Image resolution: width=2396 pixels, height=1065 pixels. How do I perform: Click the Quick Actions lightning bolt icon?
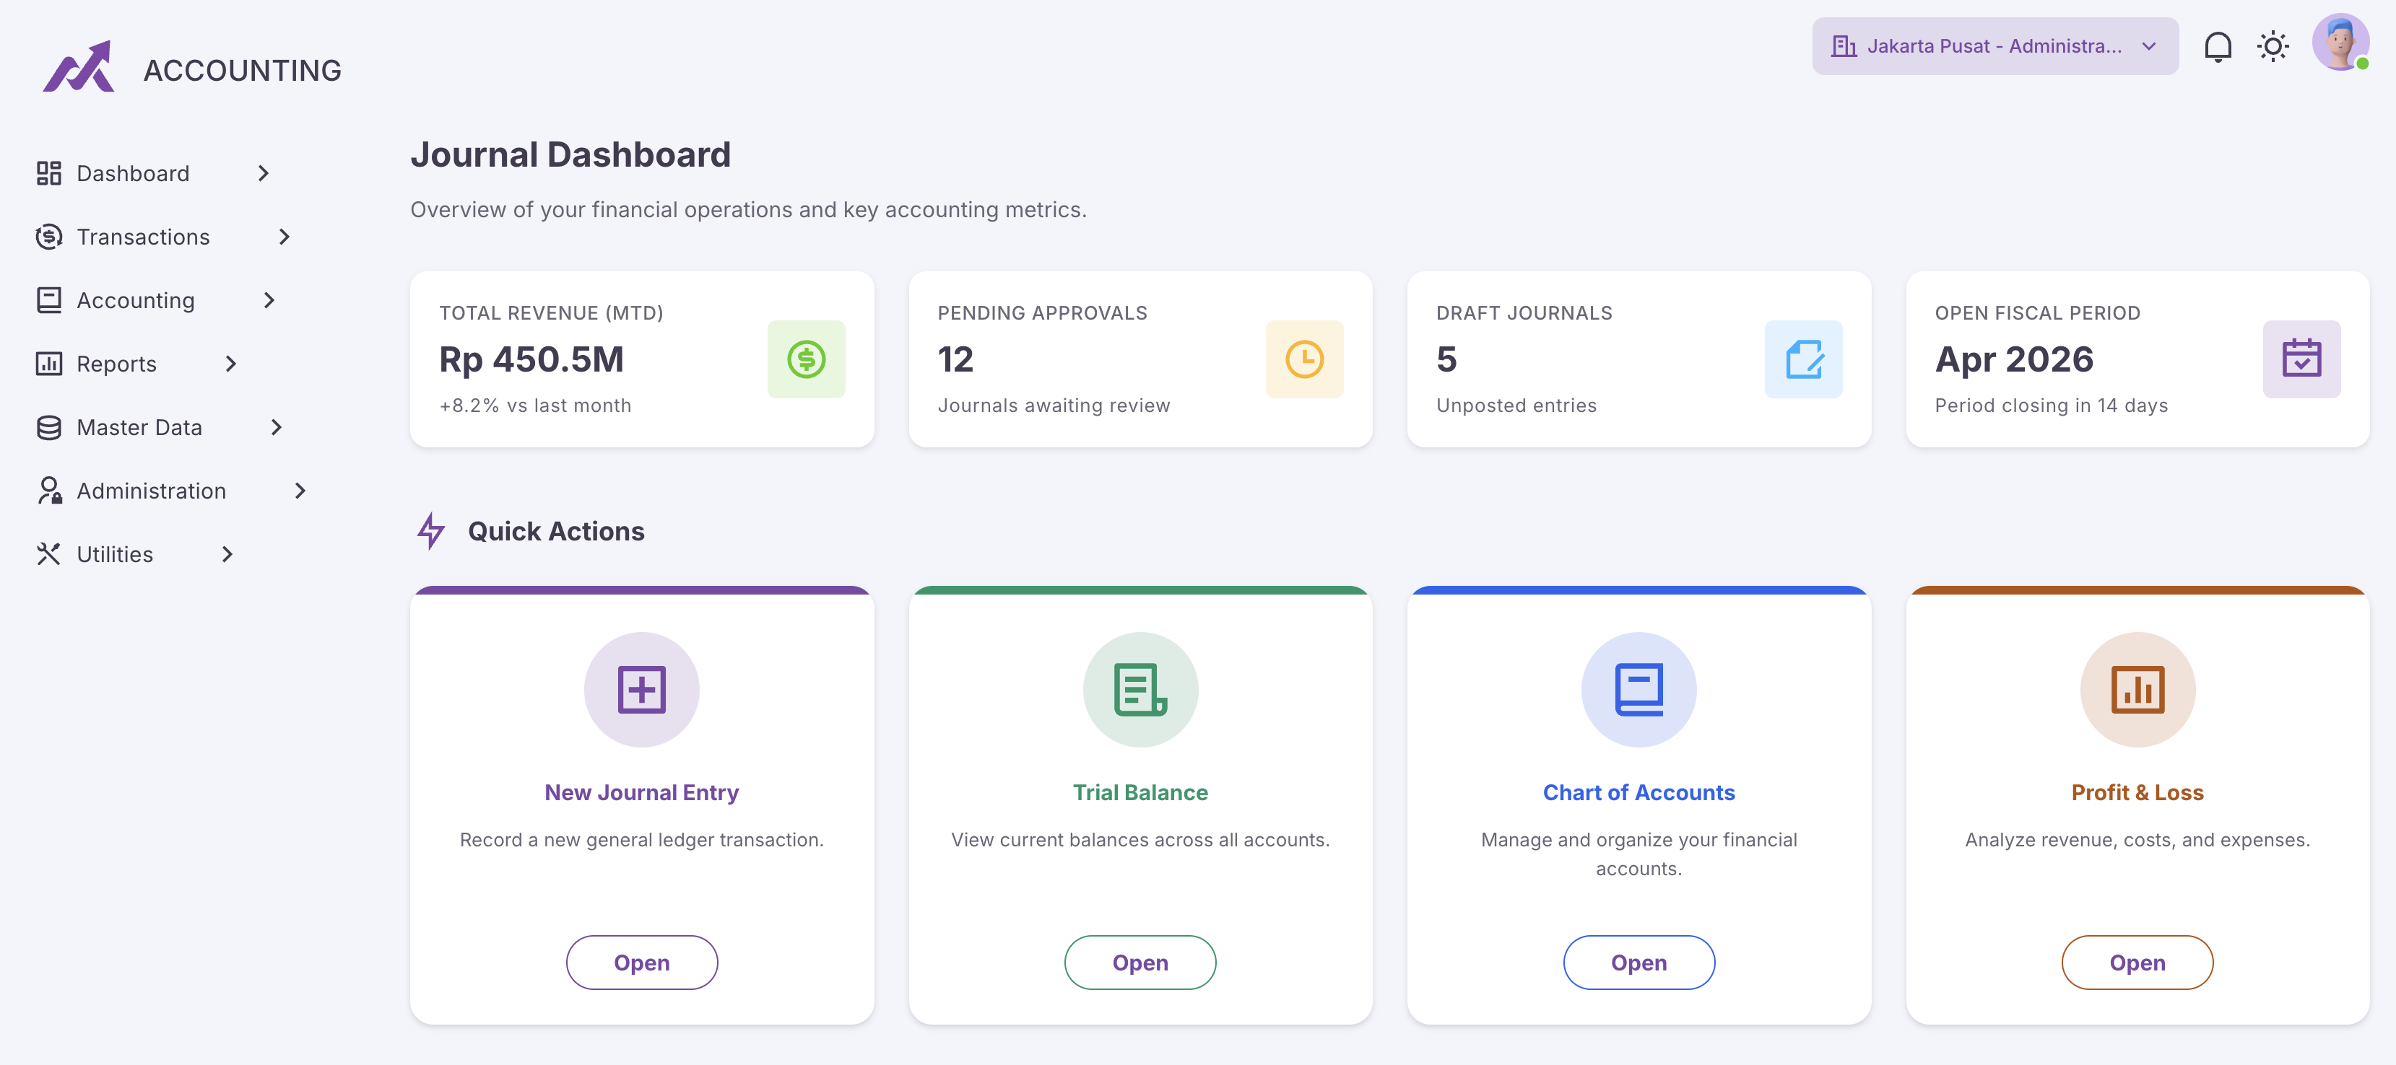(x=430, y=530)
